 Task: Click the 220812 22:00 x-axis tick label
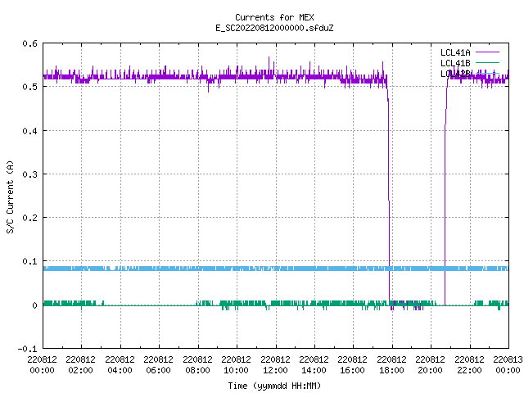[x=469, y=365]
